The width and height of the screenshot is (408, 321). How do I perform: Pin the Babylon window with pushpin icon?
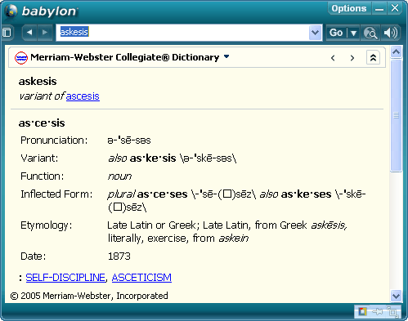[x=378, y=311]
